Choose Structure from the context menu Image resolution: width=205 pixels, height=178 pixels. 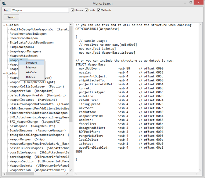(31, 63)
